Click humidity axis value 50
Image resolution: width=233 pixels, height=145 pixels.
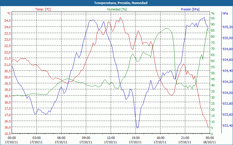pyautogui.click(x=213, y=73)
